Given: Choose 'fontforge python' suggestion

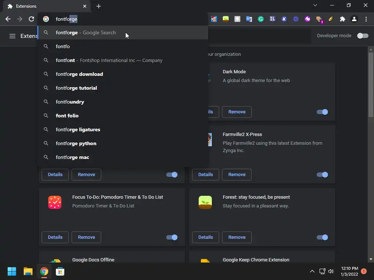Looking at the screenshot, I should pos(123,143).
